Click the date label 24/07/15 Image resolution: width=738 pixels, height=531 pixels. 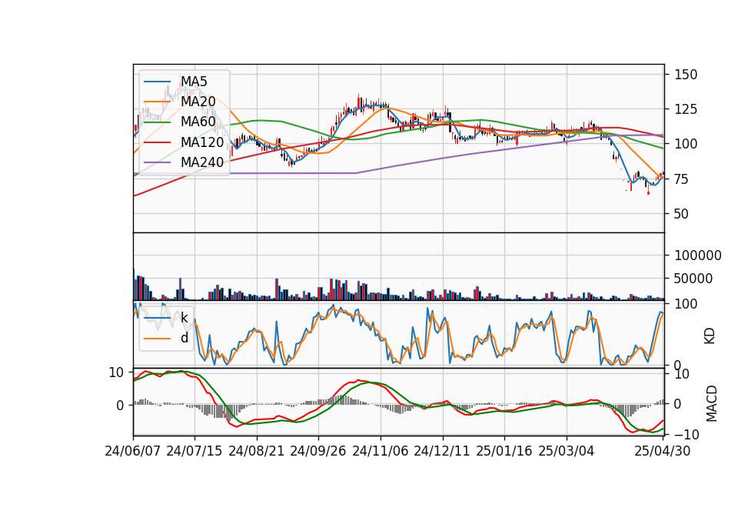pos(194,451)
